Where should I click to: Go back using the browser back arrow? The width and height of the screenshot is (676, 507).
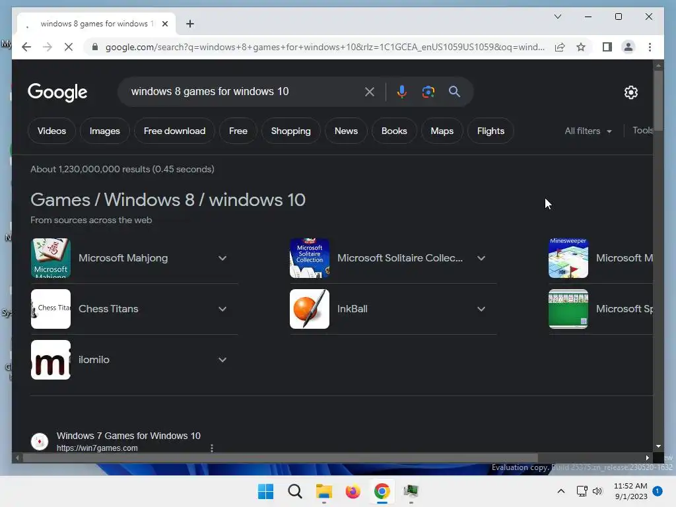coord(26,47)
